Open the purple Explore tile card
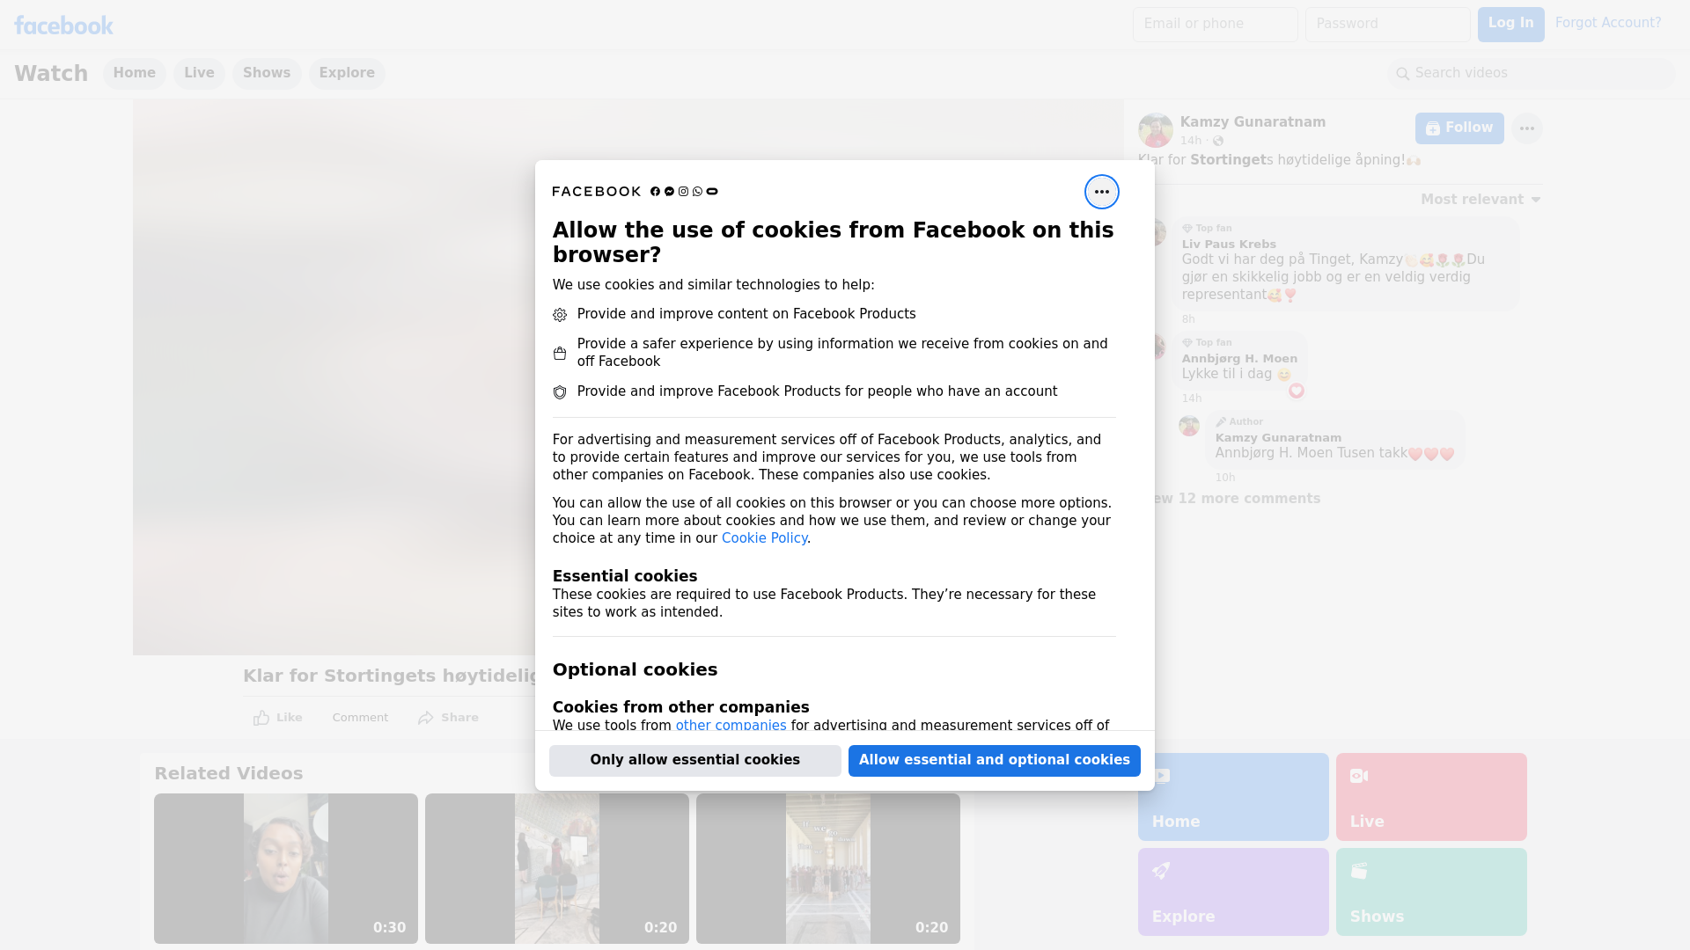The height and width of the screenshot is (950, 1690). pyautogui.click(x=1233, y=892)
